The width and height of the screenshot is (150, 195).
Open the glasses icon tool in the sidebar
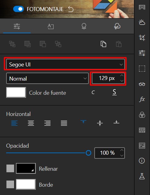point(142,84)
